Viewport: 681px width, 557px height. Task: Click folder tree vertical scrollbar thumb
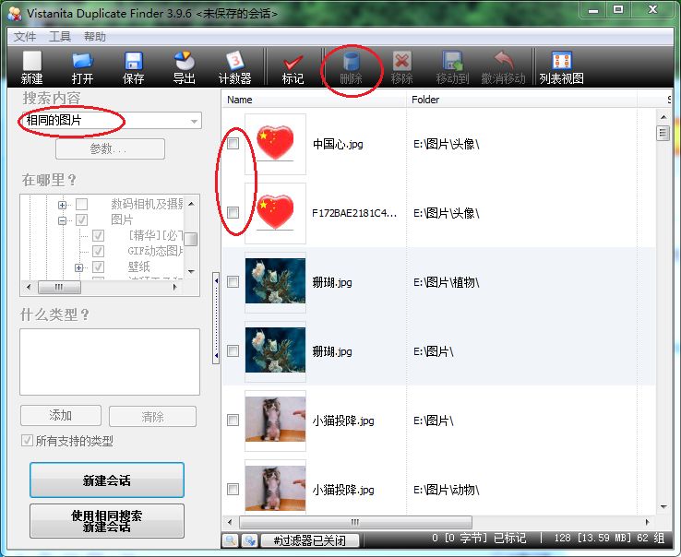[191, 239]
